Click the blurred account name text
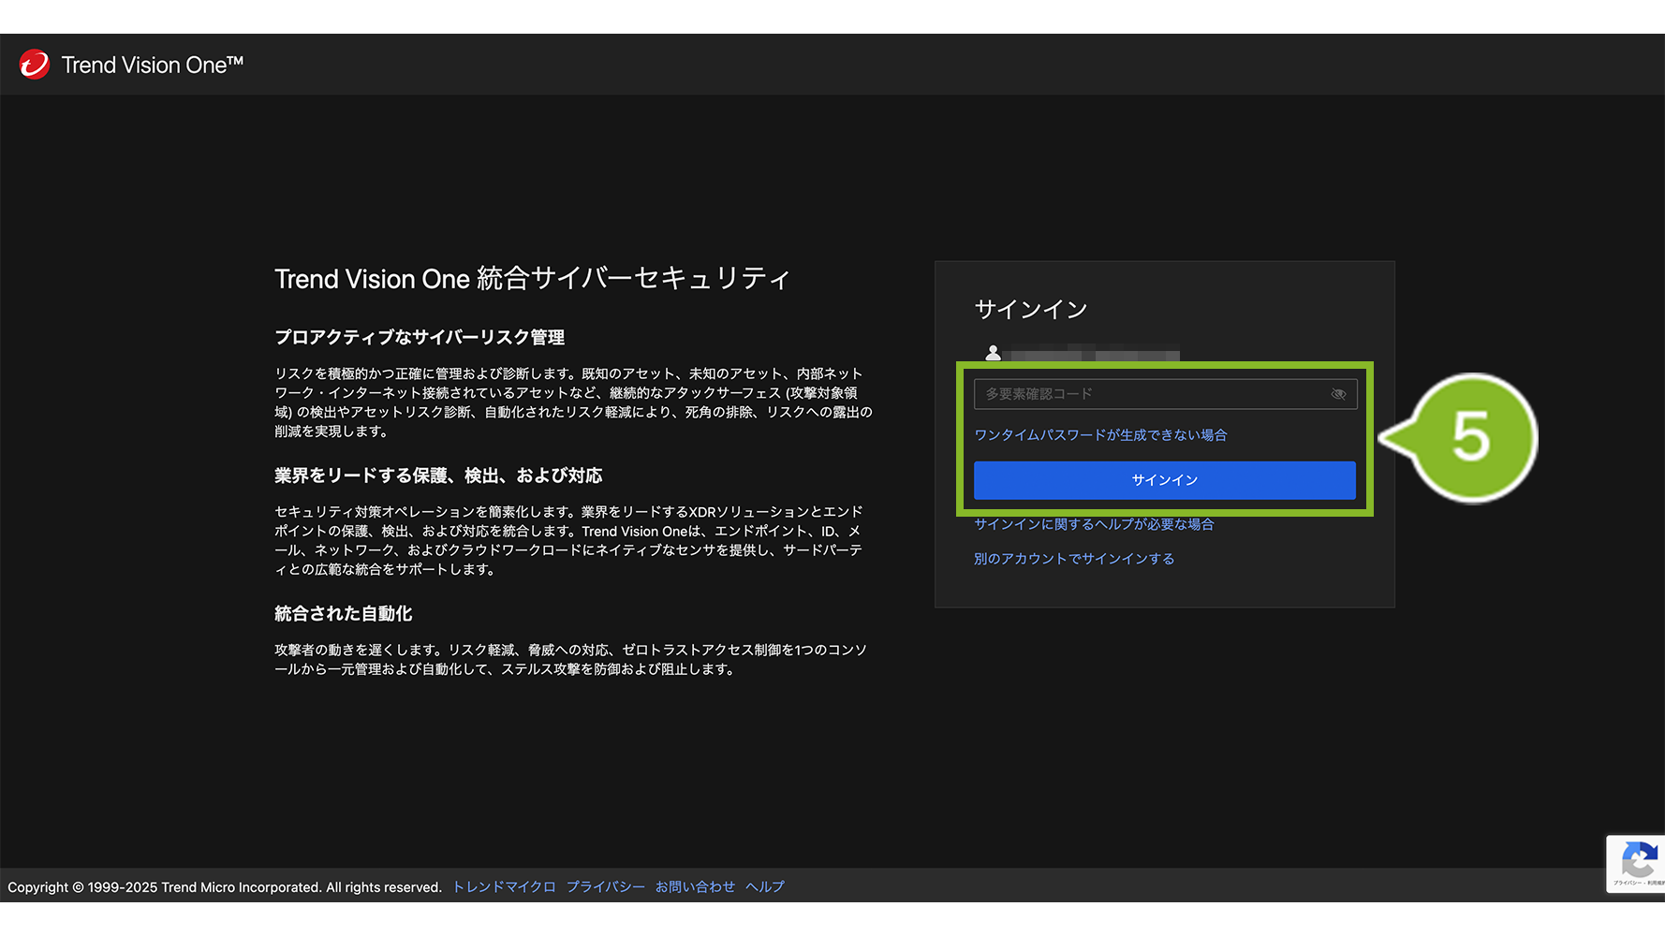1665x936 pixels. coord(1091,355)
